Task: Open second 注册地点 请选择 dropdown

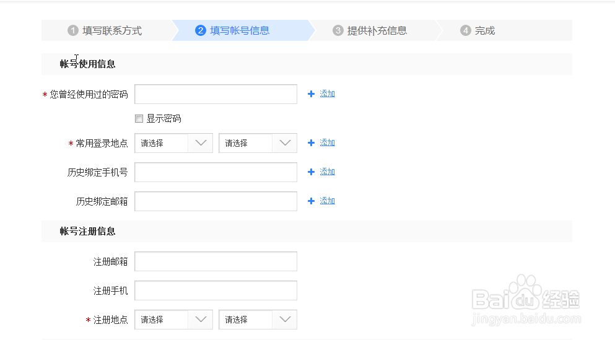Action: click(x=258, y=320)
